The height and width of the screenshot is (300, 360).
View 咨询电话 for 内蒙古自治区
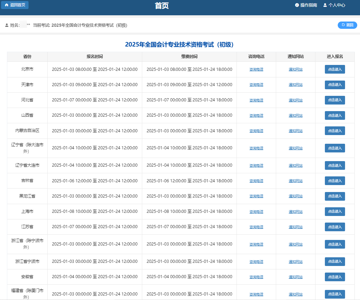pyautogui.click(x=256, y=131)
